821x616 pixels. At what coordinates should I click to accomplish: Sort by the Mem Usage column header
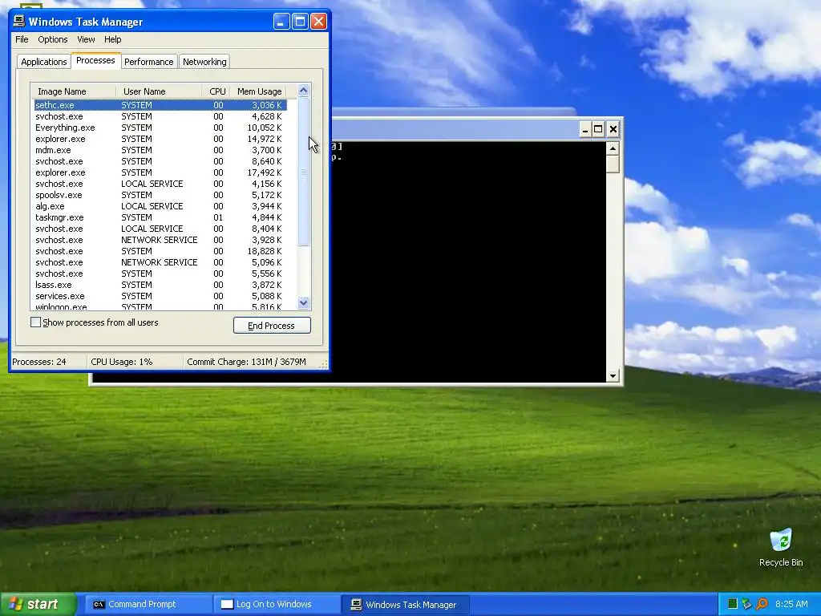pos(259,91)
